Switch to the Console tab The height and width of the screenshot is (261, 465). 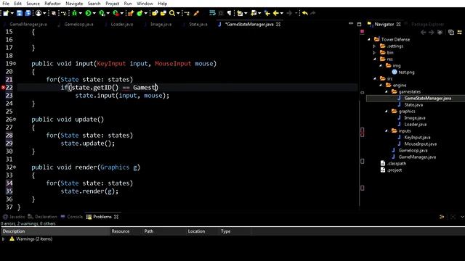click(x=72, y=217)
